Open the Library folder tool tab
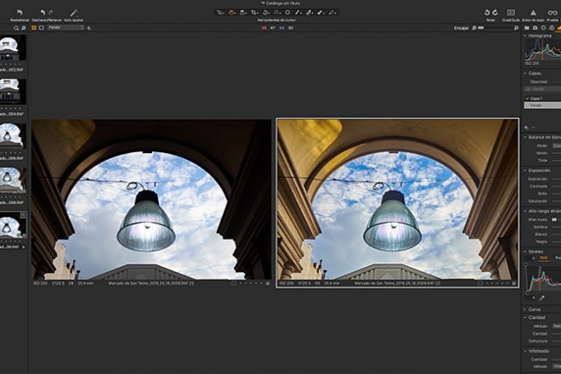561x374 pixels. (527, 28)
